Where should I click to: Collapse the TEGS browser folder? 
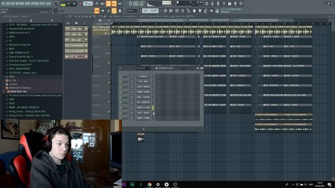[12, 77]
